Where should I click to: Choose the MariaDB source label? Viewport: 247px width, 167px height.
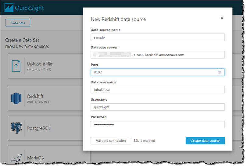35,158
